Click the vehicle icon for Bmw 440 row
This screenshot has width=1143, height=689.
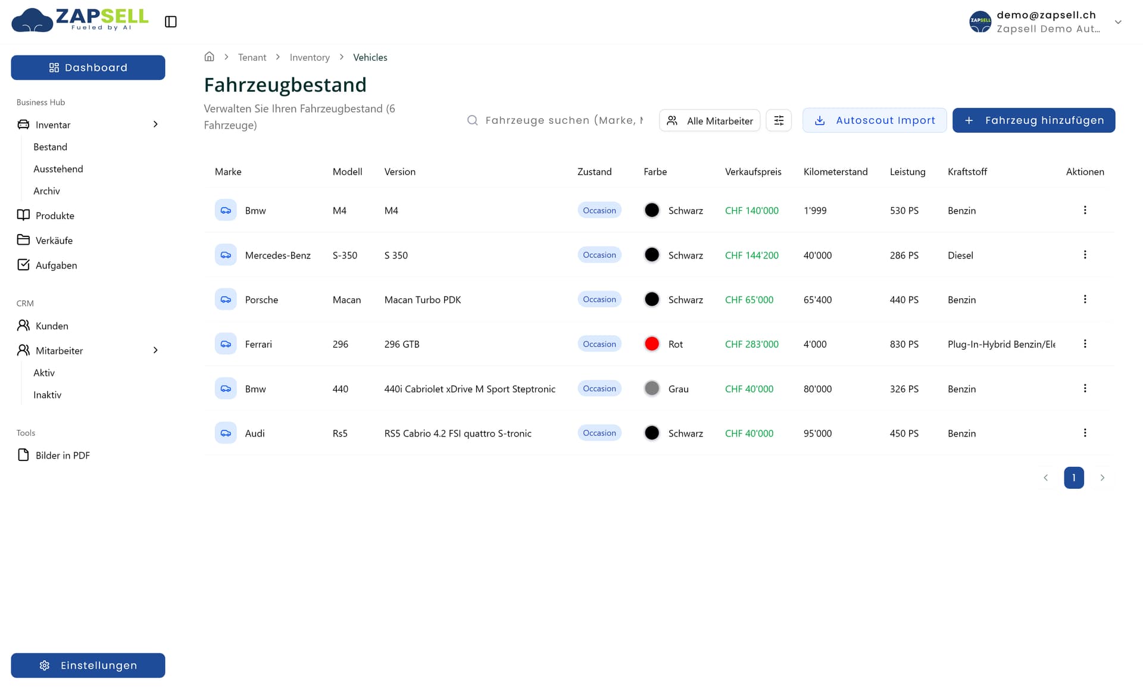(x=226, y=389)
